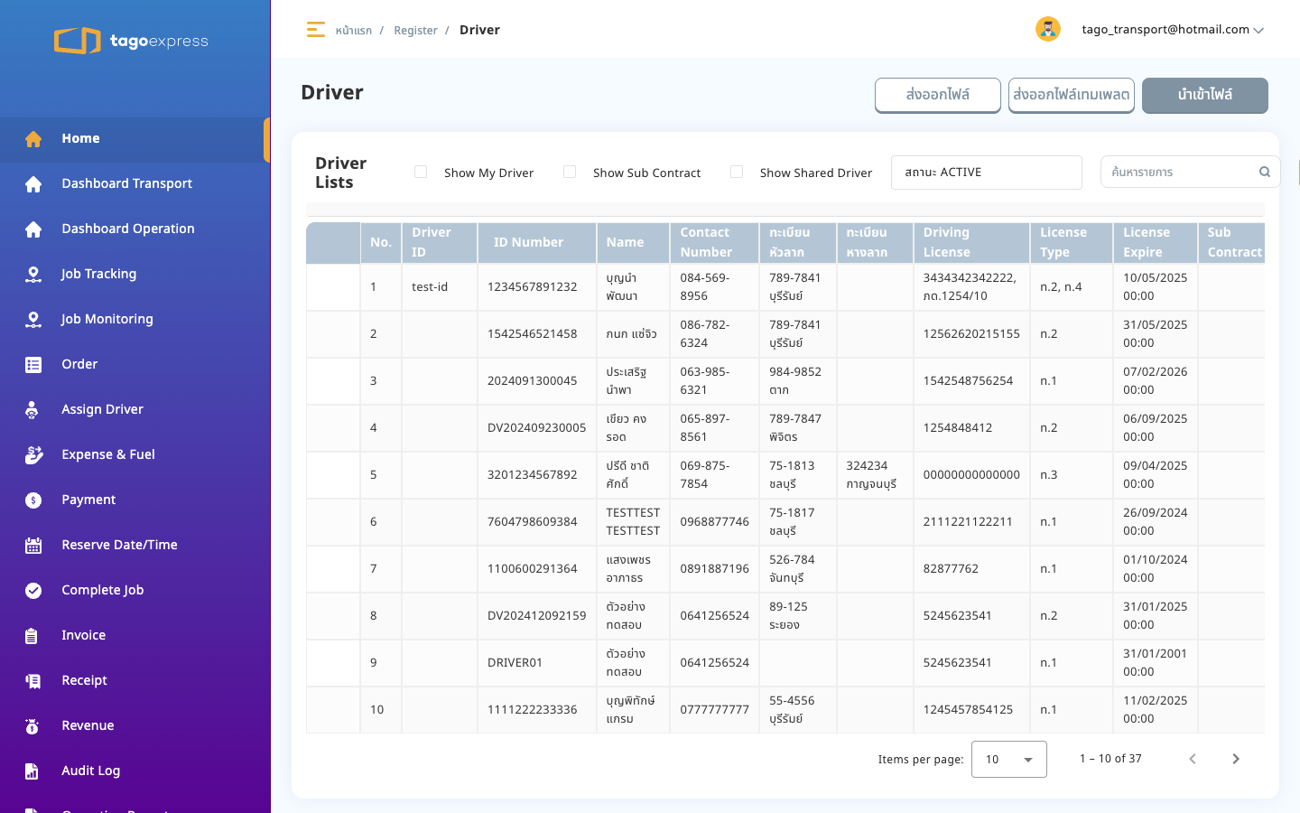The image size is (1300, 813).
Task: Click the Reserve Date/Time calendar icon
Action: (33, 546)
